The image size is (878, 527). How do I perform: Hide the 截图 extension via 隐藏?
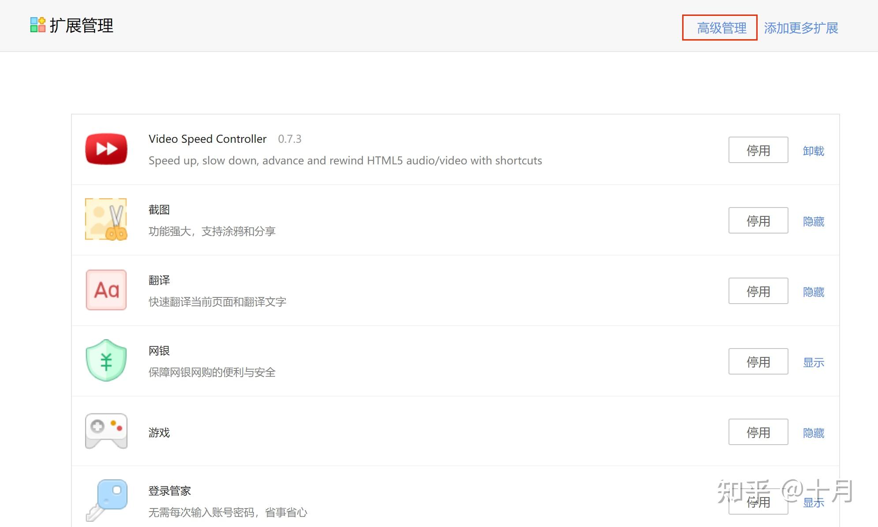pyautogui.click(x=814, y=221)
